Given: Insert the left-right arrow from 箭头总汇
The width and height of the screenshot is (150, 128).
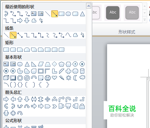Looking at the screenshot, I should [34, 99].
